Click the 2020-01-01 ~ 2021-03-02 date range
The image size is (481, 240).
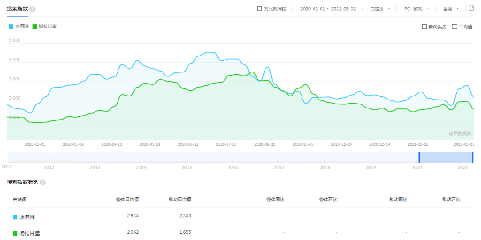pyautogui.click(x=328, y=8)
